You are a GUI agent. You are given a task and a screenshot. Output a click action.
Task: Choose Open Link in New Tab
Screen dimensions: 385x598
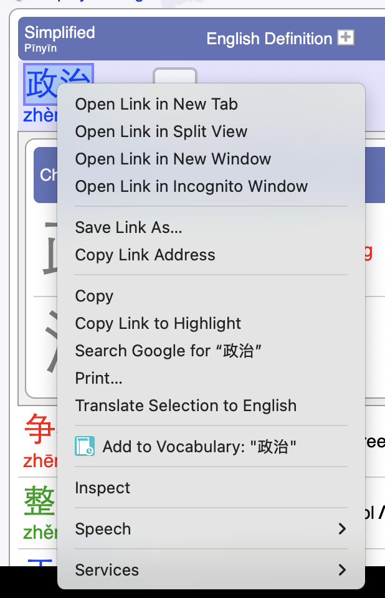[156, 104]
